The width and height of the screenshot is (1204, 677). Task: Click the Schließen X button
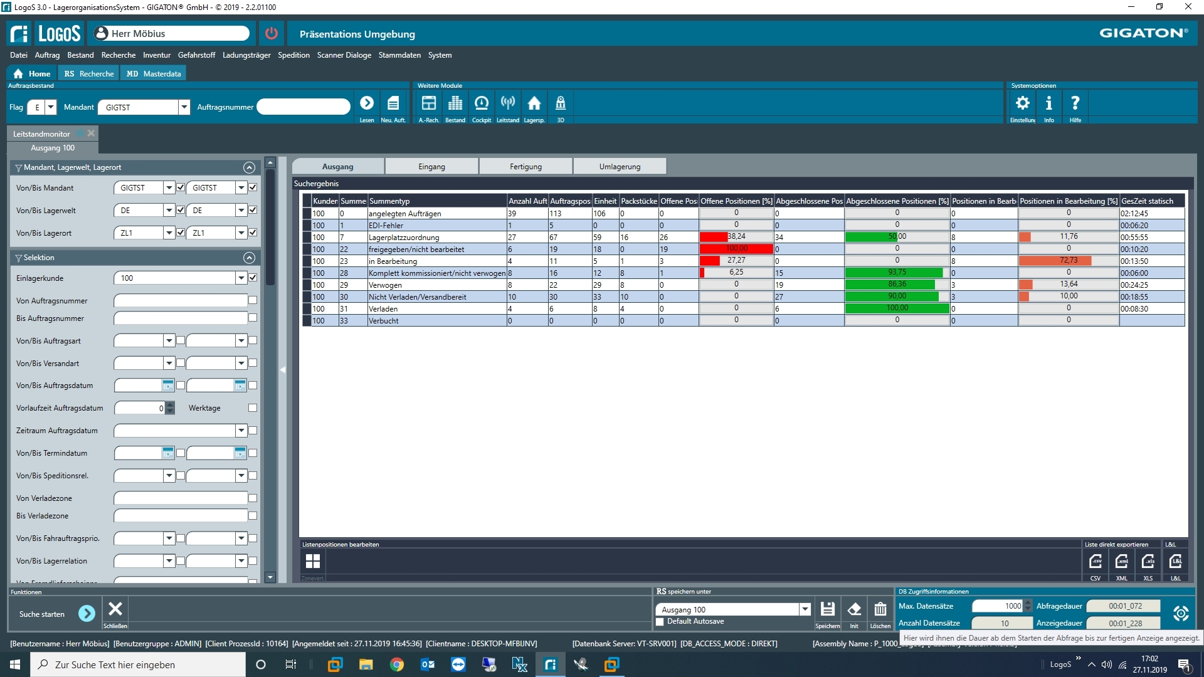pos(115,609)
